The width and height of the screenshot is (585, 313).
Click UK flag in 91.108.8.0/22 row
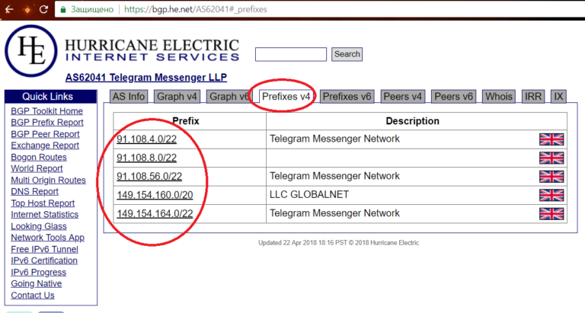[551, 158]
